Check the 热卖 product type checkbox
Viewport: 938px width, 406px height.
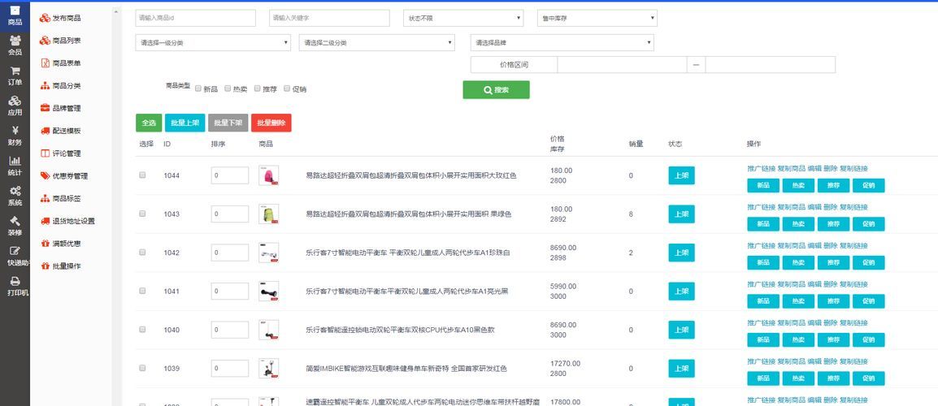point(228,89)
